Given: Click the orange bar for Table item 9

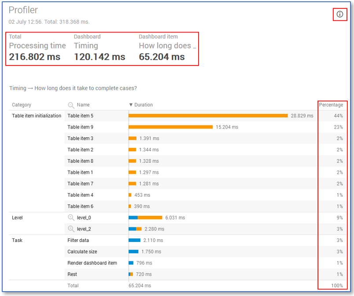Looking at the screenshot, I should [x=170, y=127].
